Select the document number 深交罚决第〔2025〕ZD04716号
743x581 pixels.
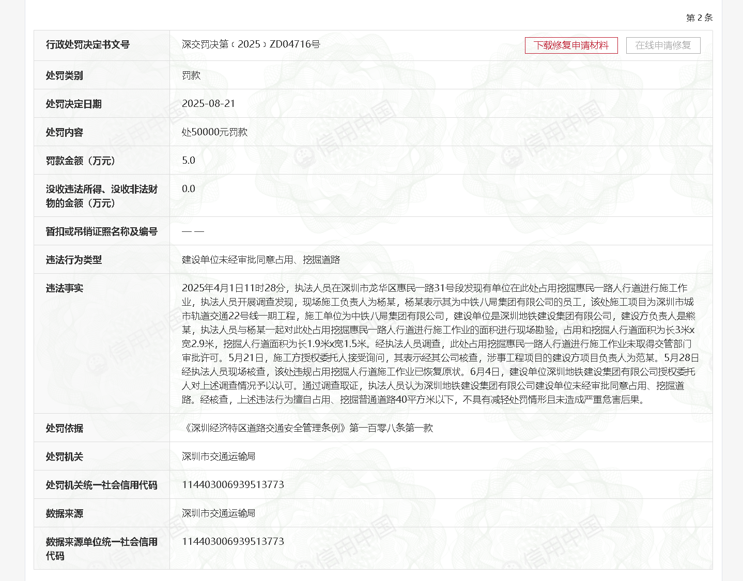tap(251, 44)
